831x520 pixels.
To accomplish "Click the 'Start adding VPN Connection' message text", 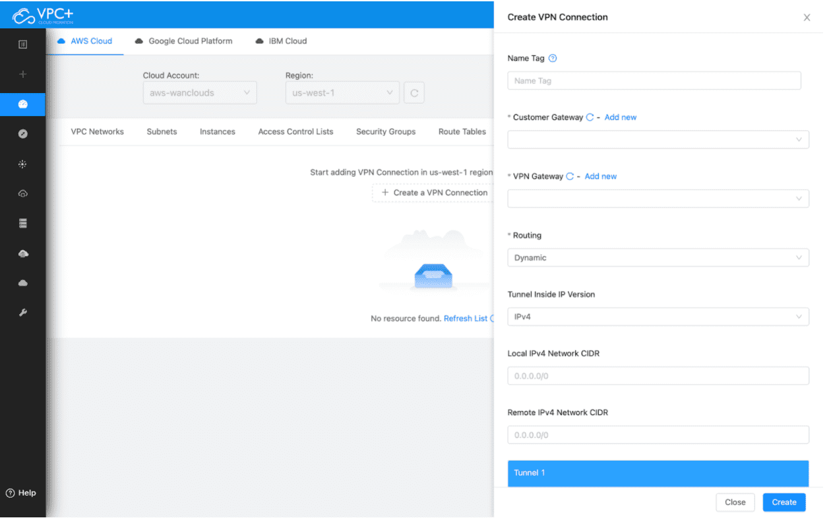I will coord(402,172).
